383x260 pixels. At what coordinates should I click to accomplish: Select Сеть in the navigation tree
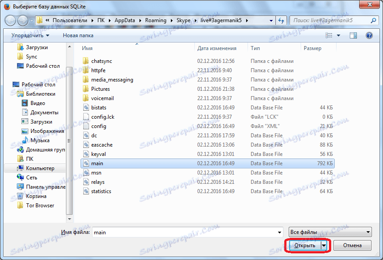(x=27, y=178)
